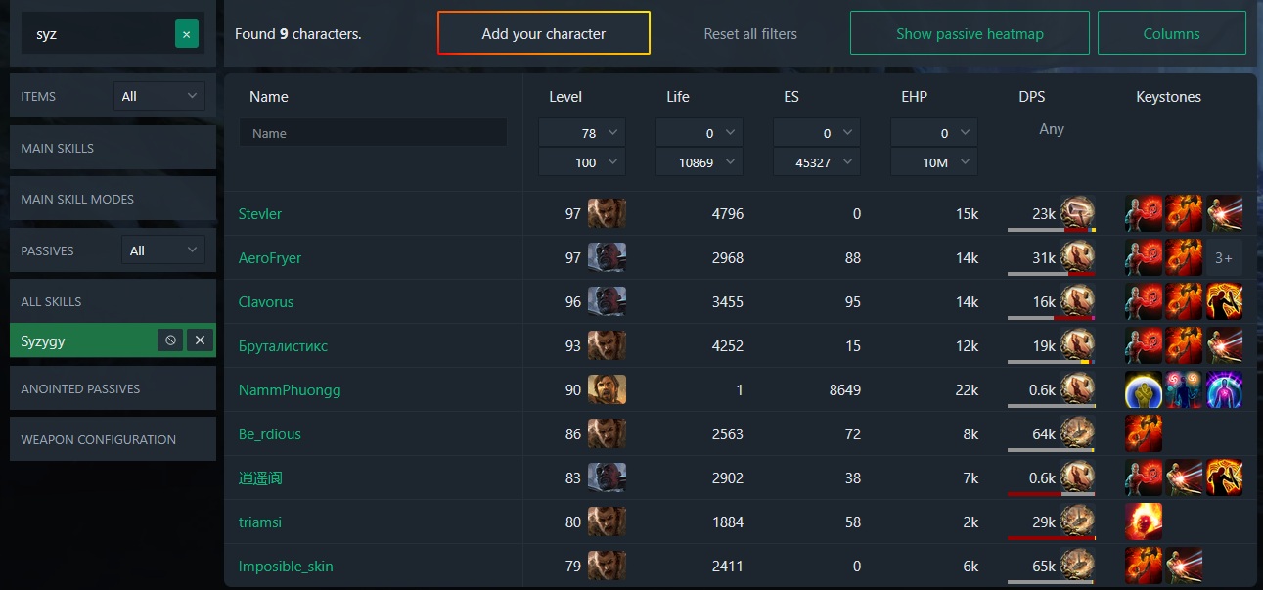Viewport: 1263px width, 590px height.
Task: Click the DPS 'Any' filter
Action: (x=1052, y=129)
